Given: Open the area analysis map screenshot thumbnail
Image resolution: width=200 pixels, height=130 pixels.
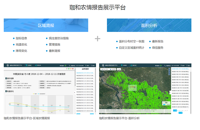Looking at the screenshot, I should (x=145, y=89).
